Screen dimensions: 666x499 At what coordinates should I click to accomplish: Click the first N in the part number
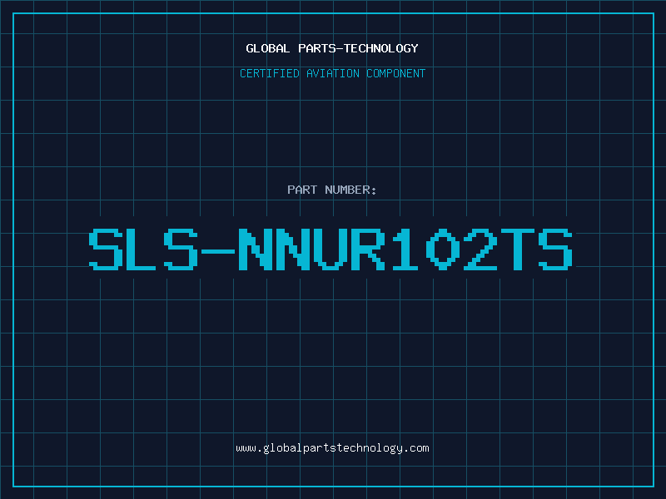click(256, 249)
